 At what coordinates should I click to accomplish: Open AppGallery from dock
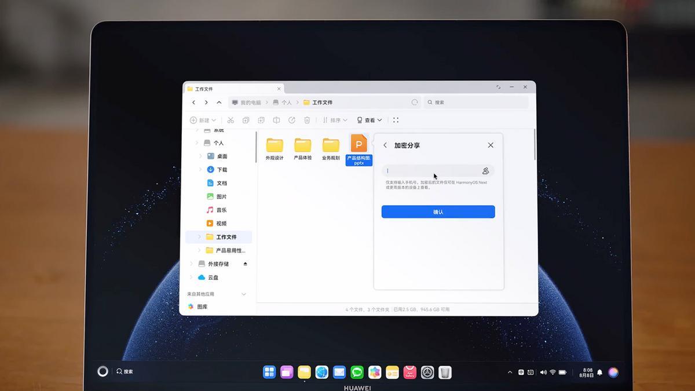point(410,372)
